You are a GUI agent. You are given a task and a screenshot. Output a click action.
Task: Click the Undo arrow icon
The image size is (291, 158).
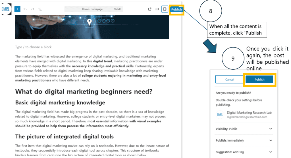[25, 9]
